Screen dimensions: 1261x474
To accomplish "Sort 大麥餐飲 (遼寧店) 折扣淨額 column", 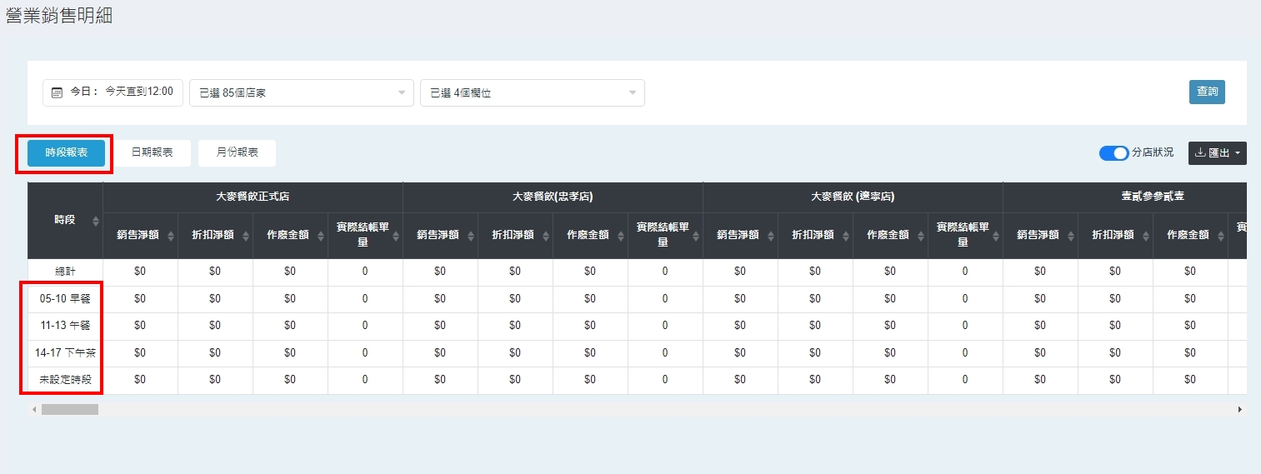I will coord(846,236).
